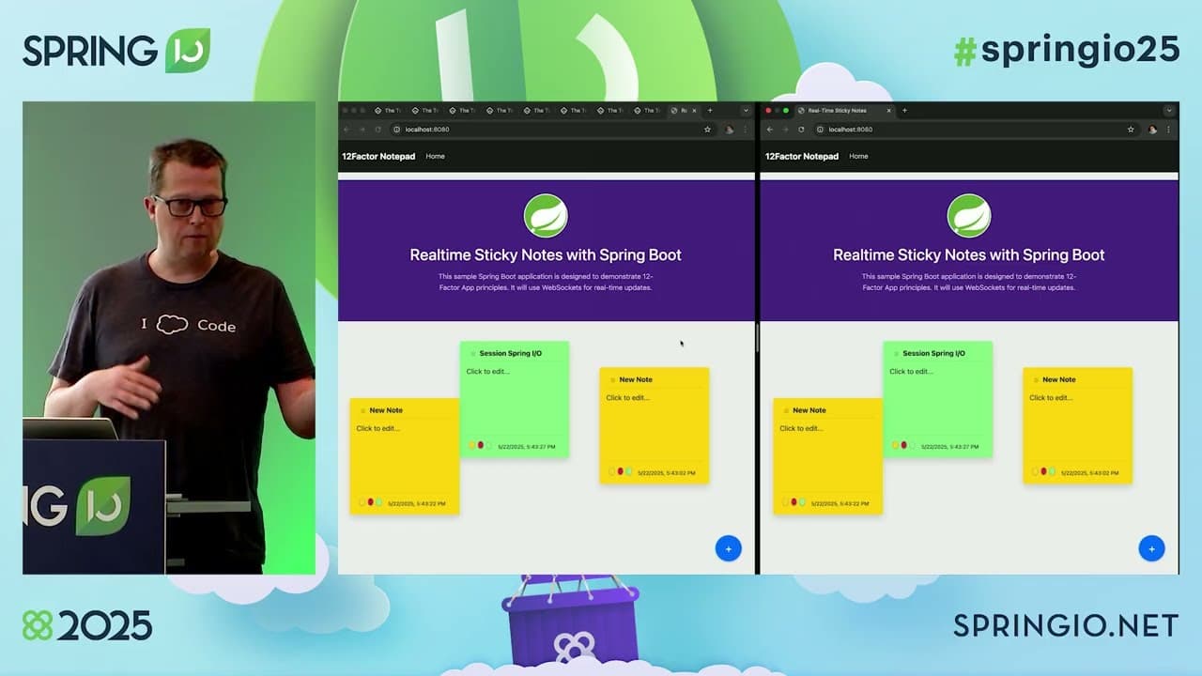Open Home nav link in right window
Viewport: 1202px width, 676px height.
click(858, 156)
